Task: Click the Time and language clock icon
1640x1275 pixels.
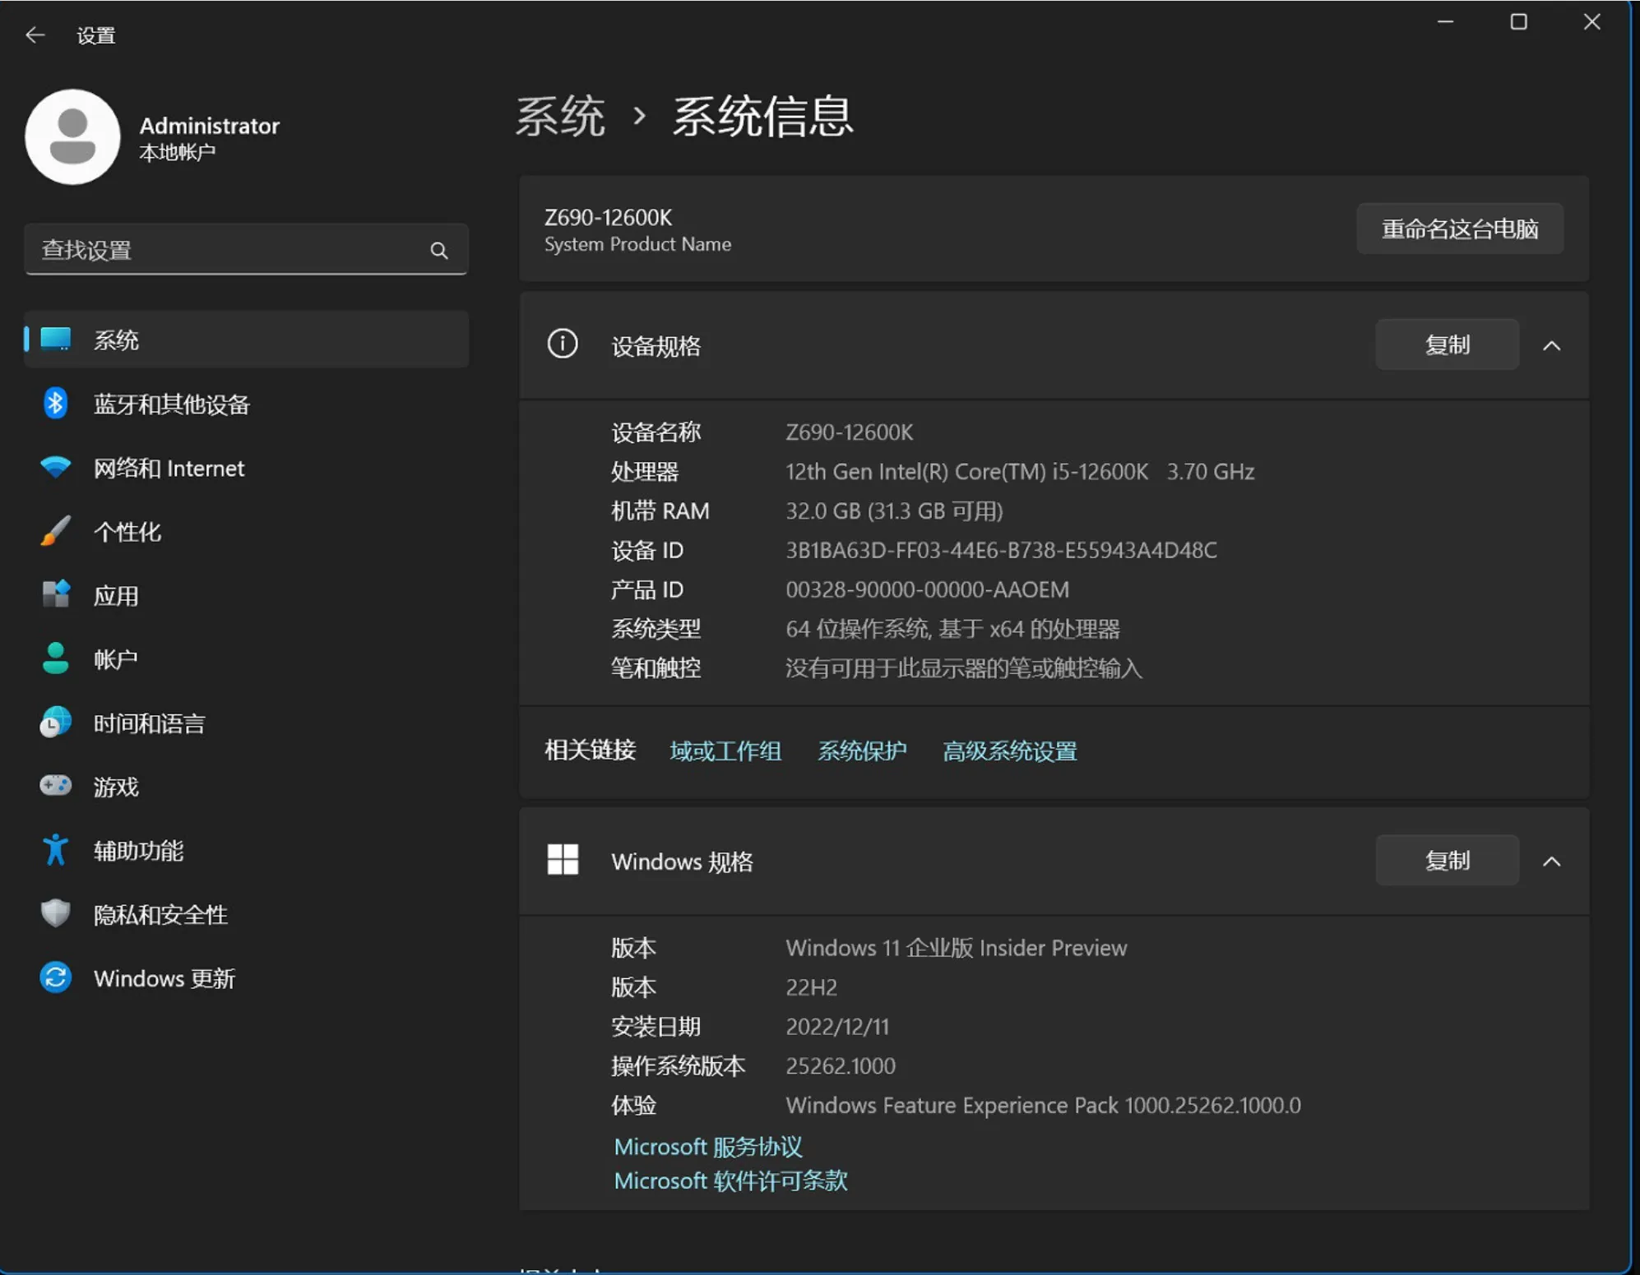Action: click(56, 723)
